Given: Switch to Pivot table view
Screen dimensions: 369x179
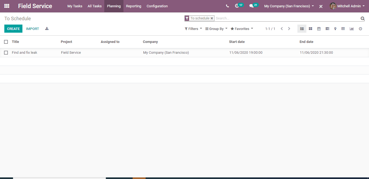Looking at the screenshot, I should coord(343,29).
